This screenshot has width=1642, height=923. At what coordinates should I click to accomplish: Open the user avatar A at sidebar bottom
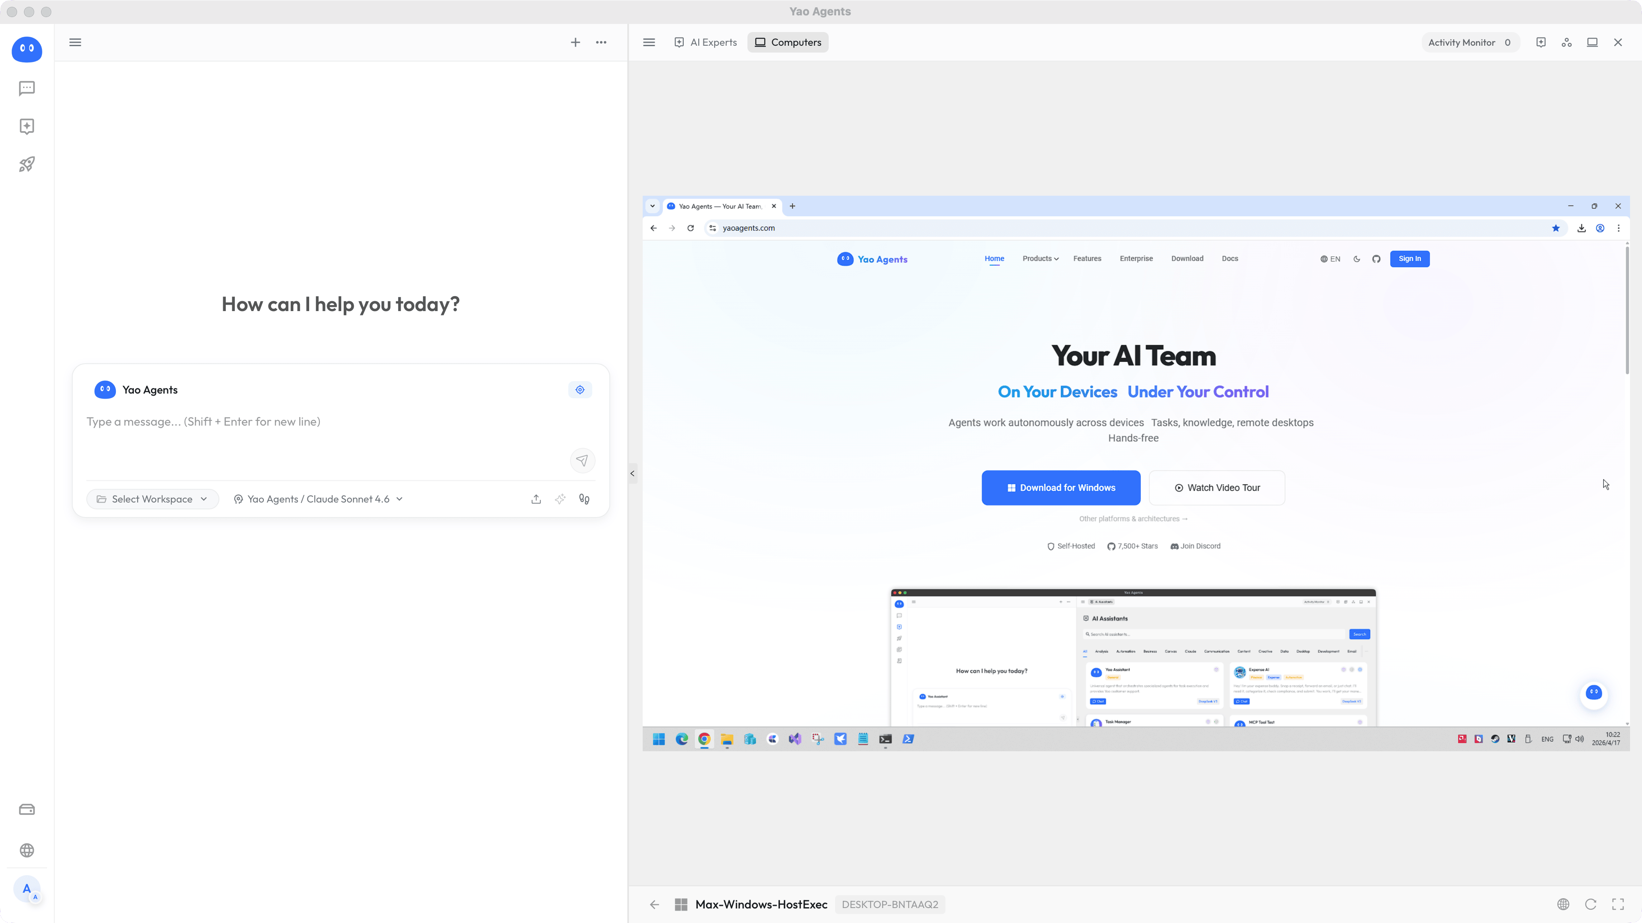click(x=27, y=889)
